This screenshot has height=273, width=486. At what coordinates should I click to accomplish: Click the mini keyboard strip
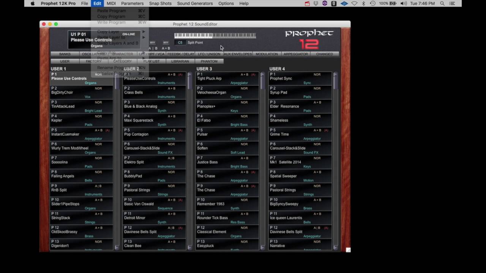[x=215, y=36]
